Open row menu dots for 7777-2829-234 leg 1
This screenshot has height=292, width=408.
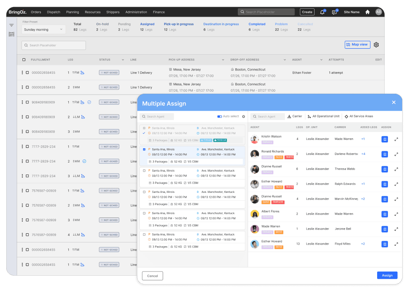coord(22,147)
